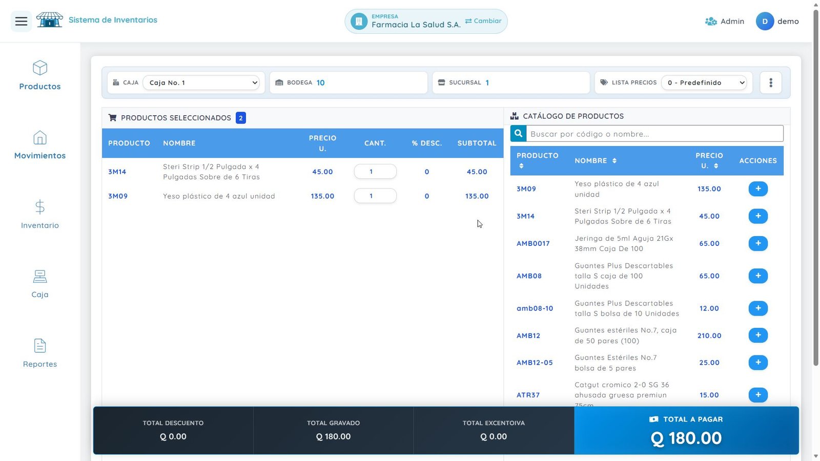Add AMB12-05 product to sale
820x461 pixels.
(x=758, y=363)
